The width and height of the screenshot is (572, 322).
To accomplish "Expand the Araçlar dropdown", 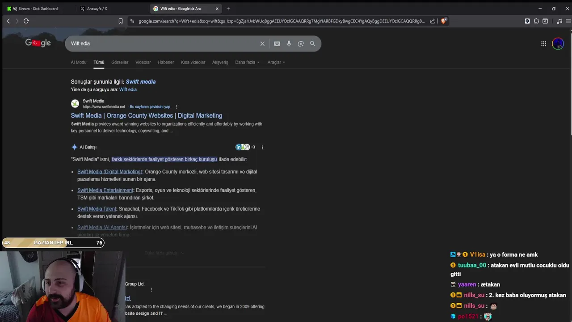I will tap(276, 62).
